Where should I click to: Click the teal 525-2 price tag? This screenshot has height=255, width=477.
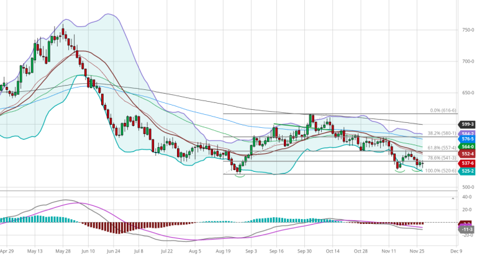point(467,171)
